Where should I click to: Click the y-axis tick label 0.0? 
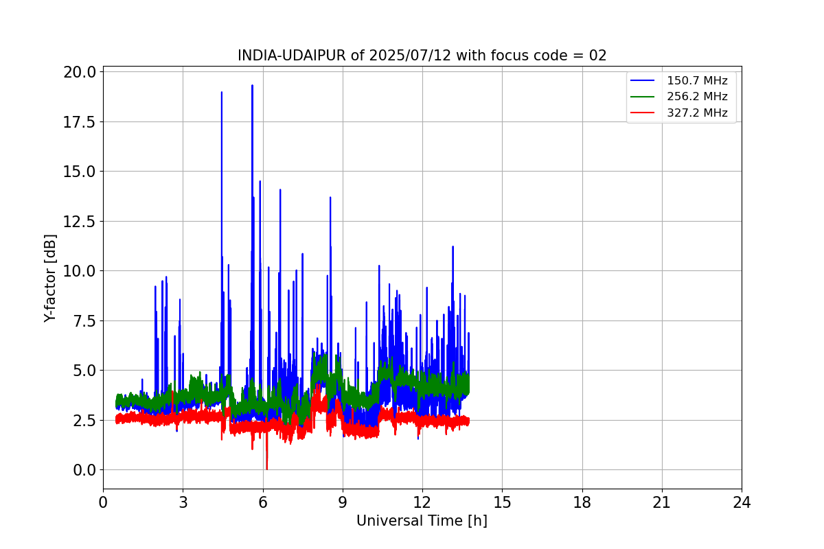pyautogui.click(x=84, y=470)
